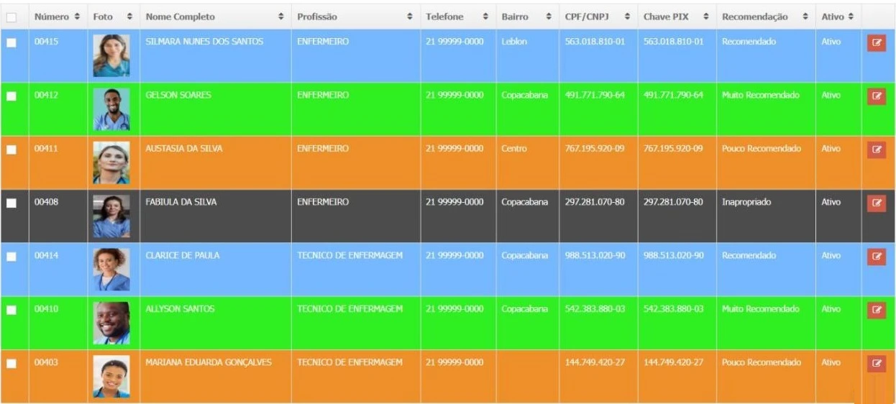Open GELSON SOARES photo thumbnail
This screenshot has height=404, width=896.
pos(111,109)
